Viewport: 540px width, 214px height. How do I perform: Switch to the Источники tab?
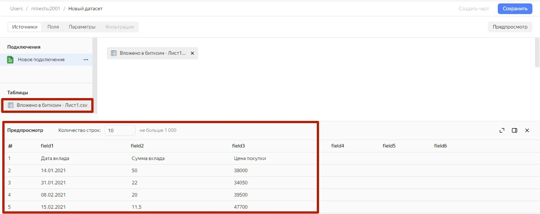click(x=25, y=27)
